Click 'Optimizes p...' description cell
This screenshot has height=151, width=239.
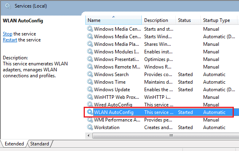coord(159,59)
